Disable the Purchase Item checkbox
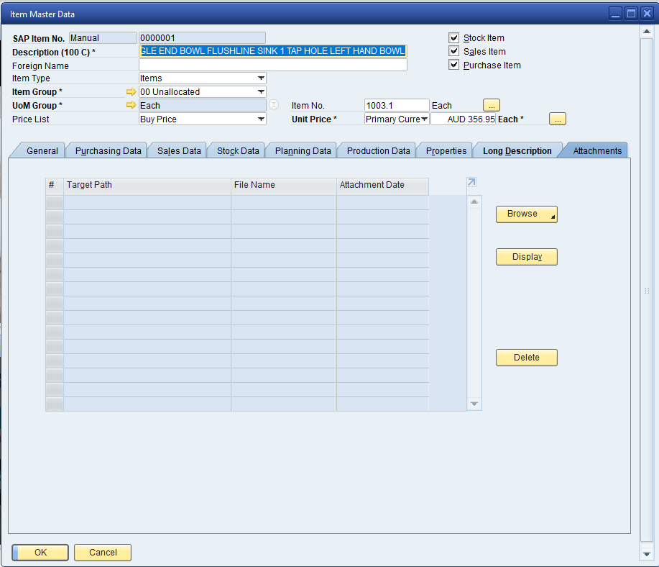The image size is (659, 567). pyautogui.click(x=453, y=65)
